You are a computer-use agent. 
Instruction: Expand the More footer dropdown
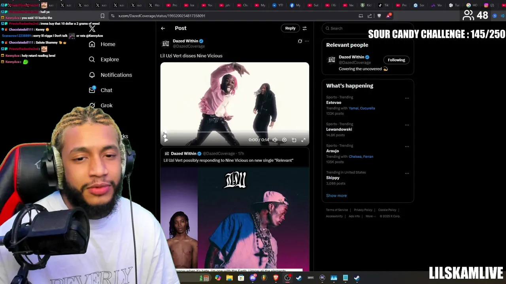[370, 216]
